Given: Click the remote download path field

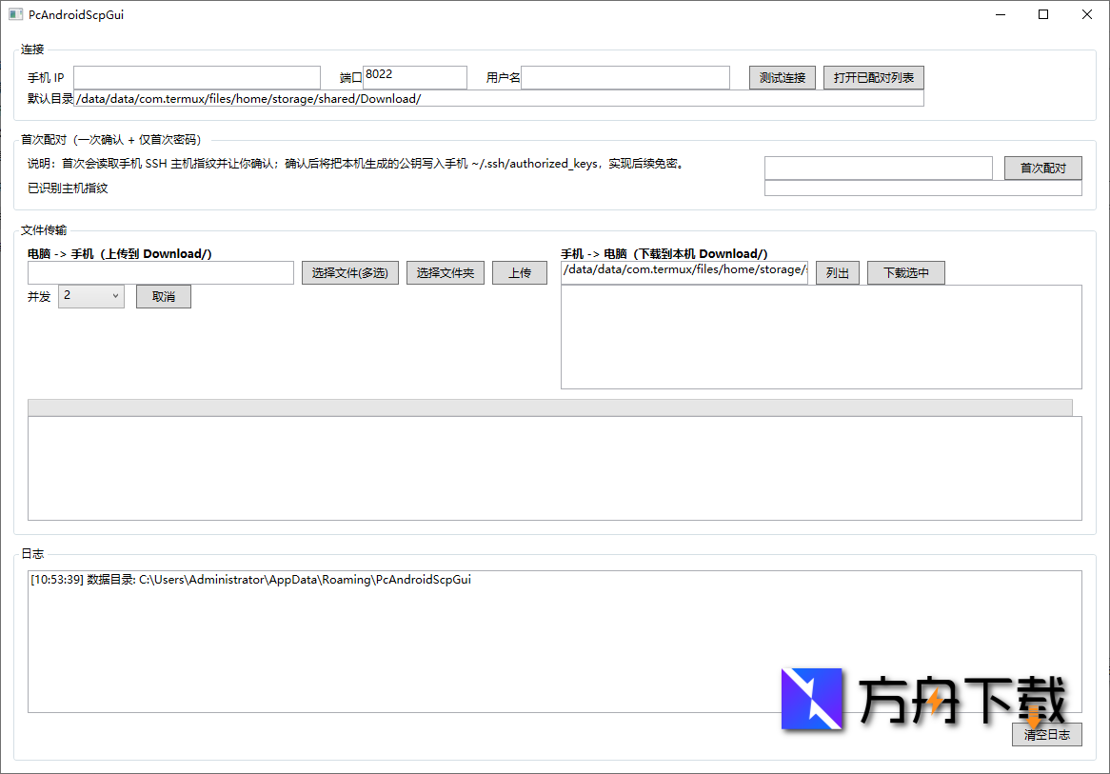Looking at the screenshot, I should (684, 272).
